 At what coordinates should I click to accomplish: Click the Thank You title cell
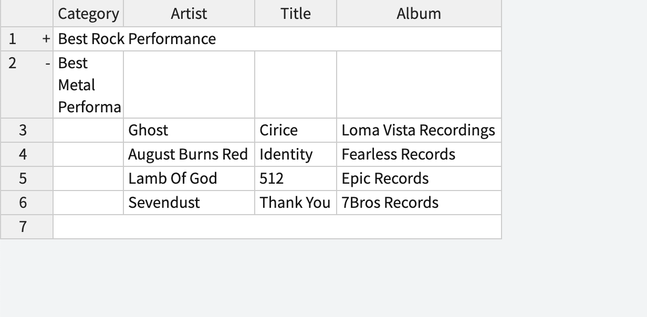[x=296, y=203]
